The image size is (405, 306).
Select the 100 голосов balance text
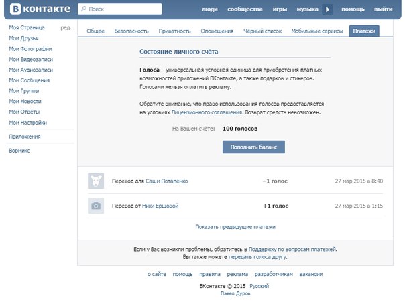pos(240,129)
